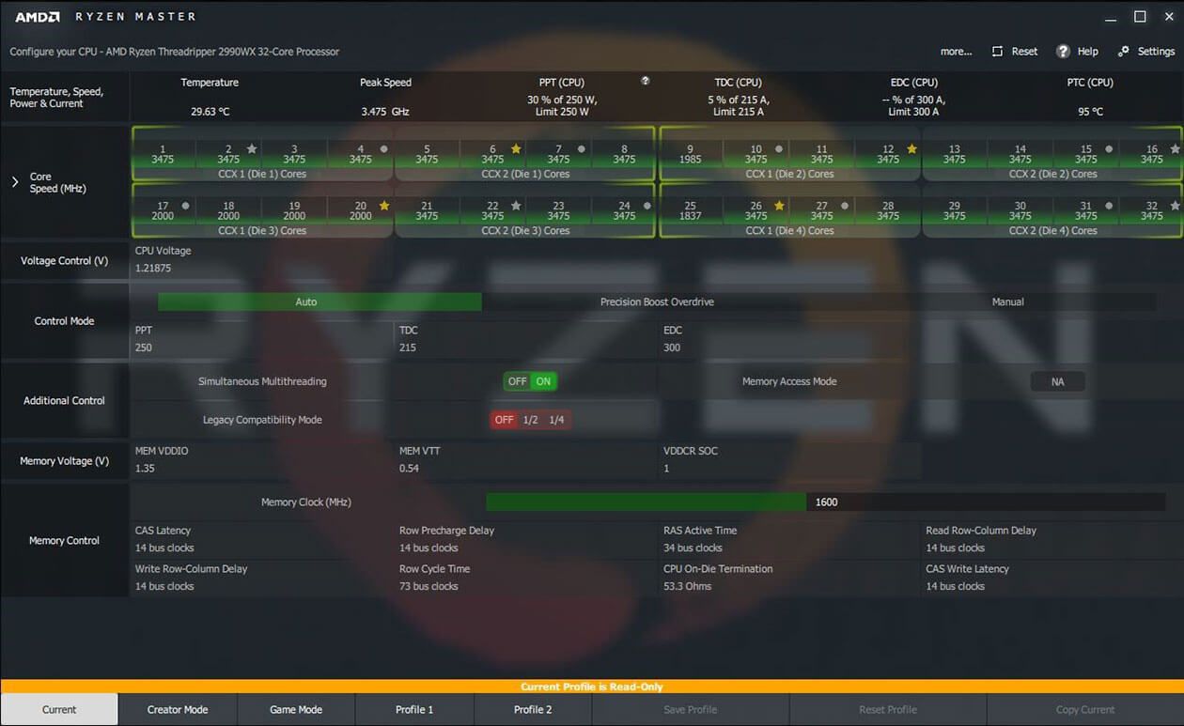The height and width of the screenshot is (726, 1184).
Task: Select Precision Boost Overdrive control mode
Action: [x=657, y=301]
